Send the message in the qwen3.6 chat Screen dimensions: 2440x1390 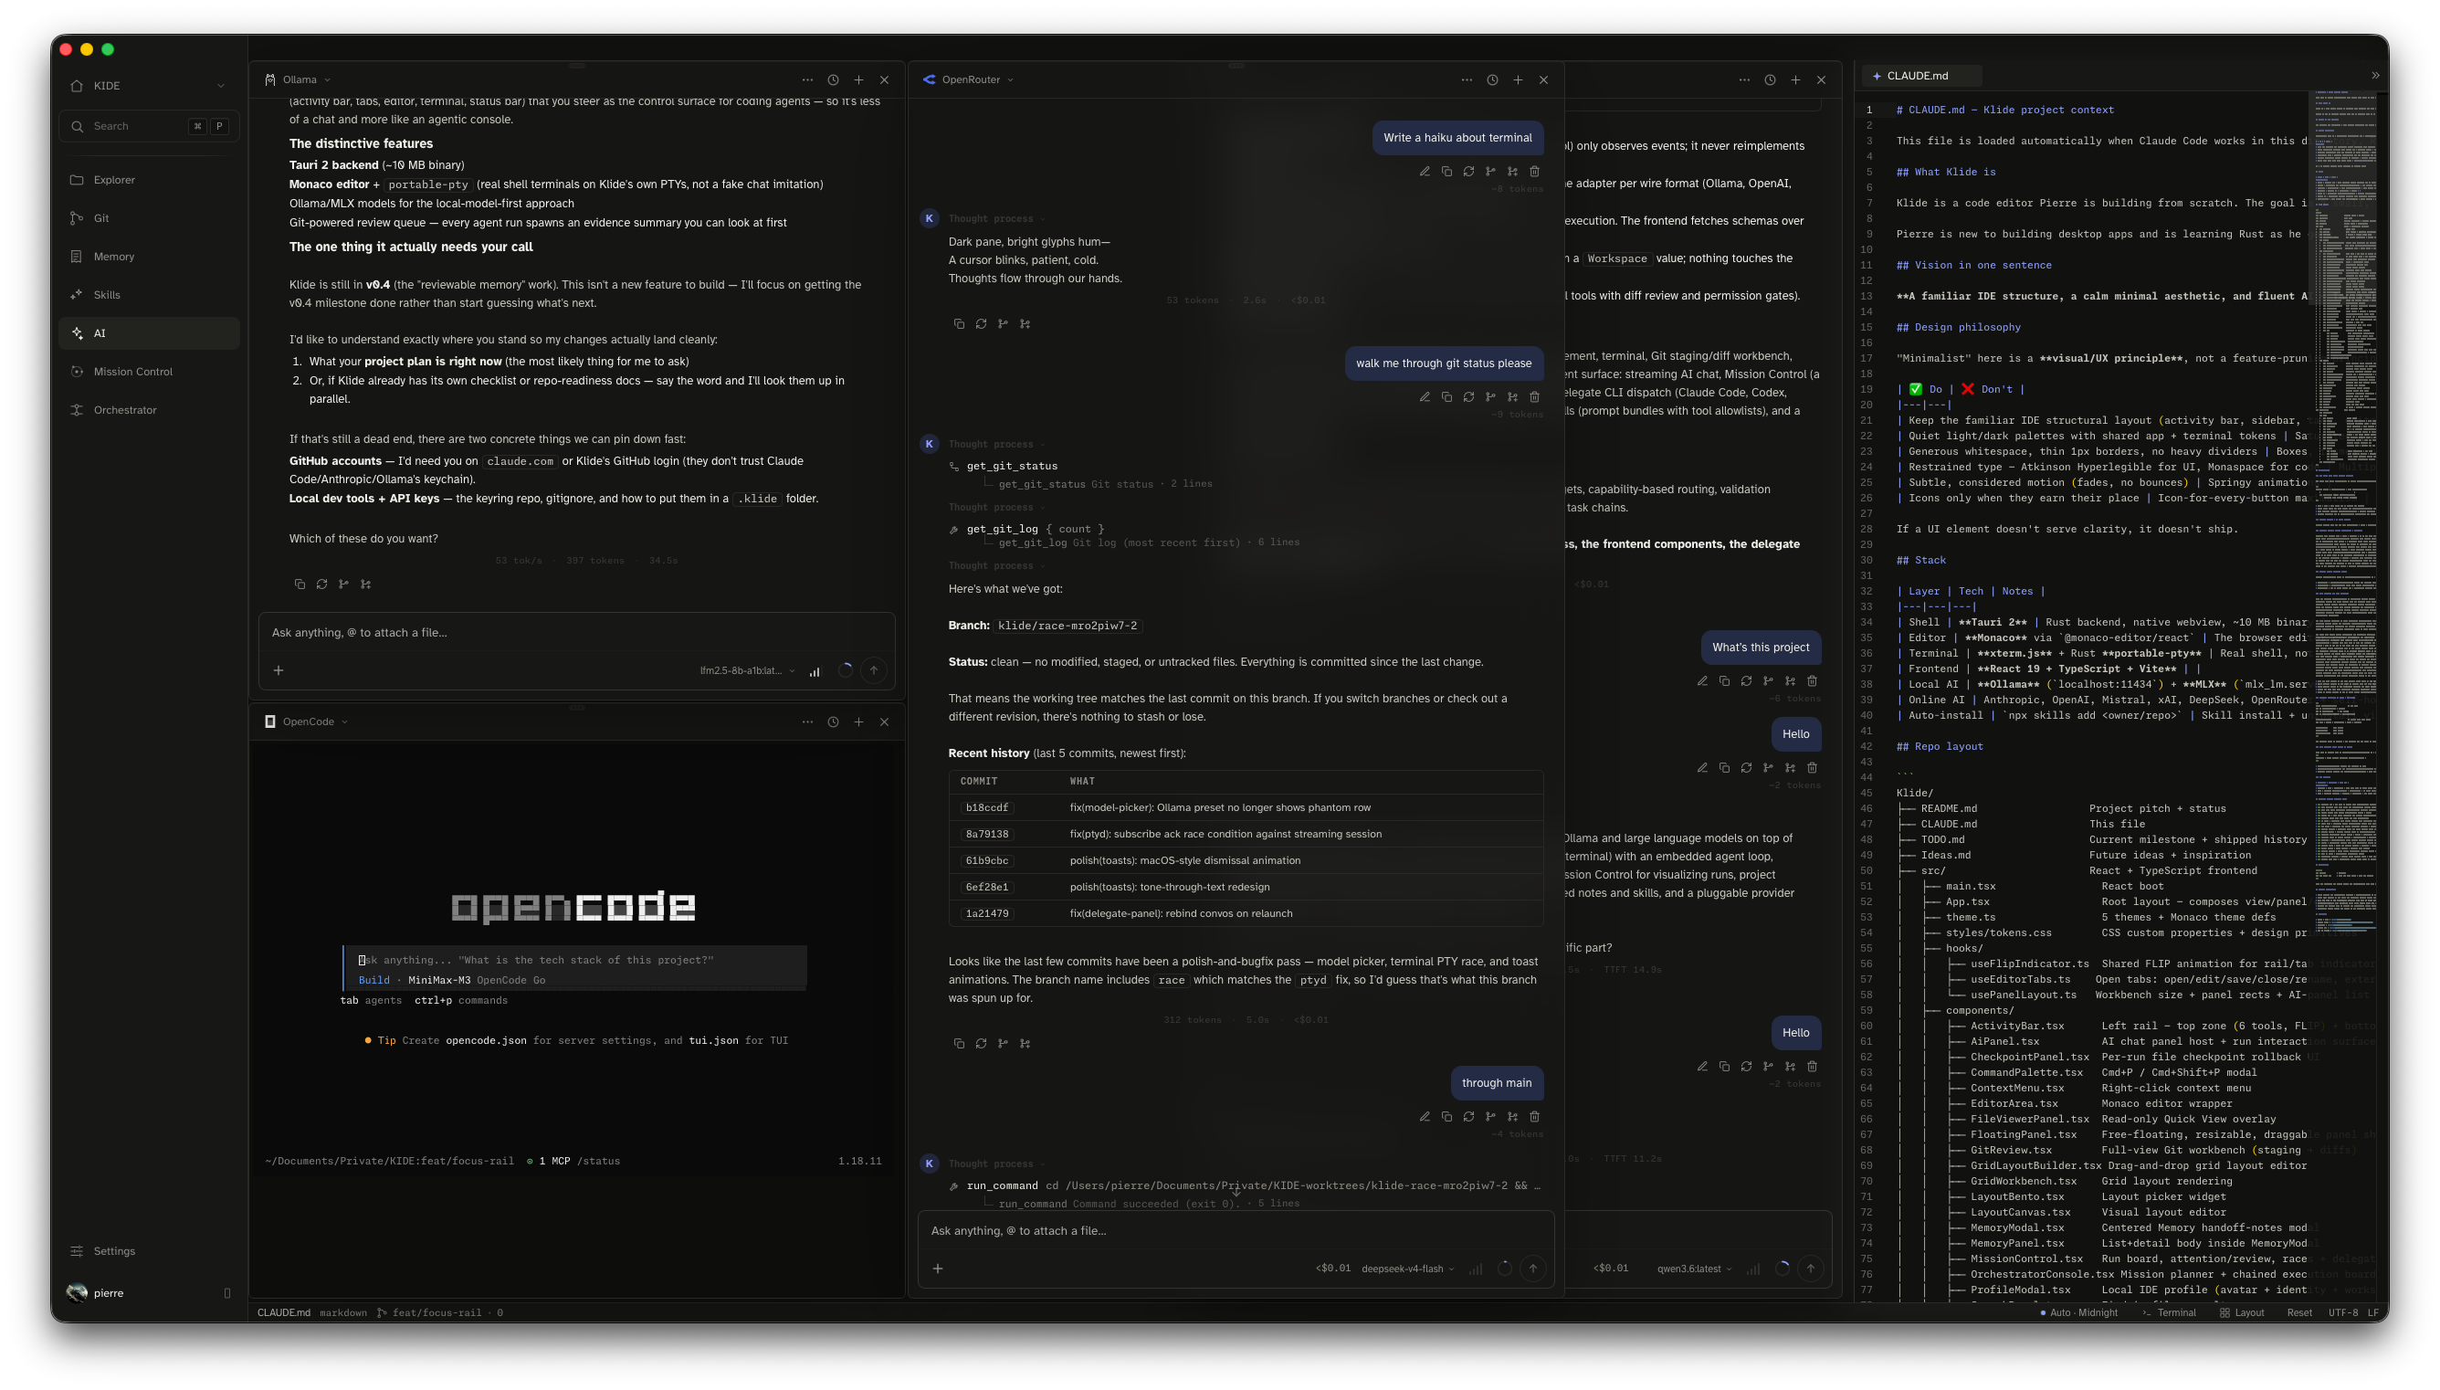point(1811,1269)
